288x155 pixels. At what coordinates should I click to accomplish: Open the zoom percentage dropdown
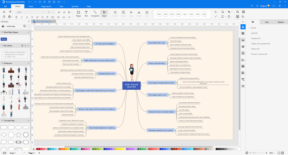click(275, 153)
